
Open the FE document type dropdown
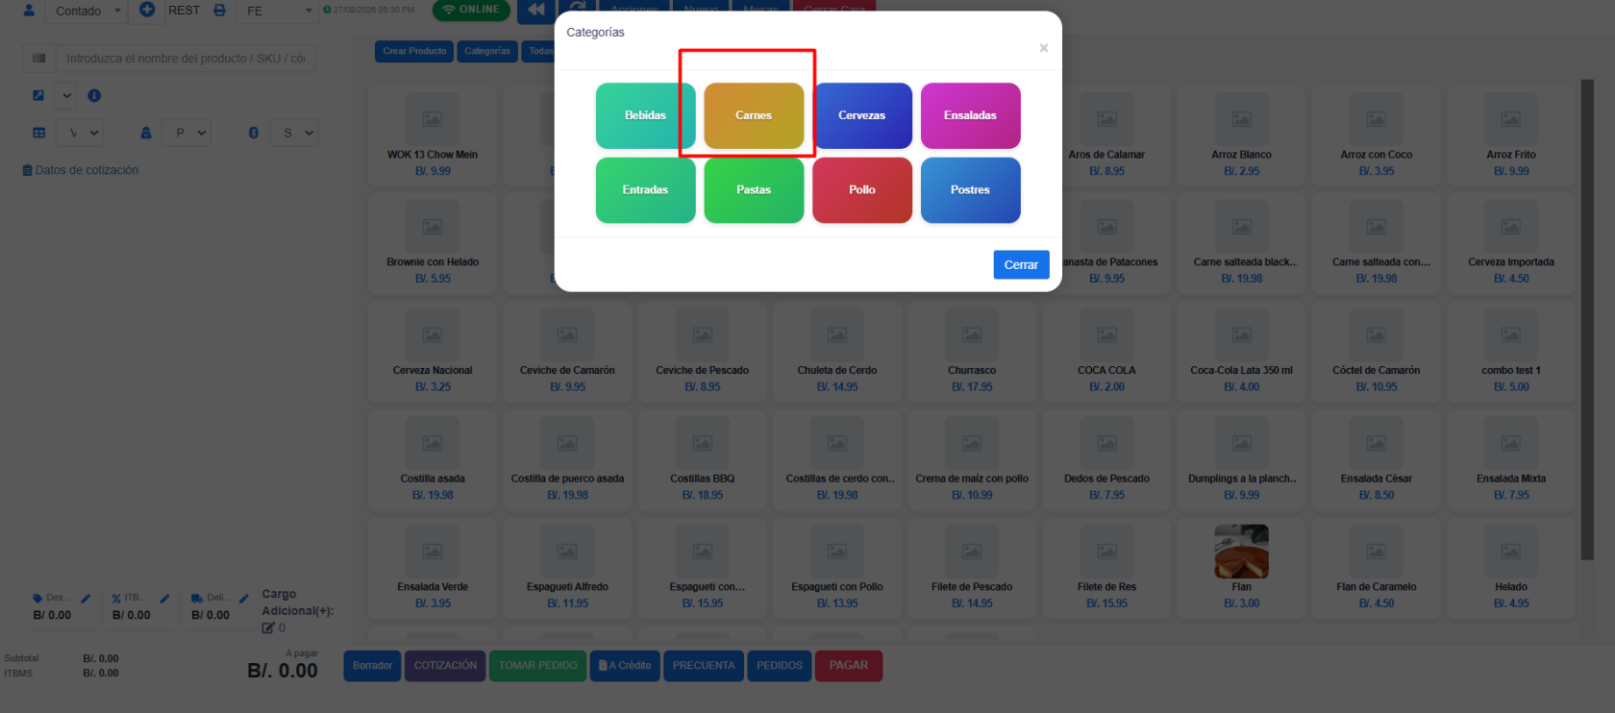coord(279,12)
